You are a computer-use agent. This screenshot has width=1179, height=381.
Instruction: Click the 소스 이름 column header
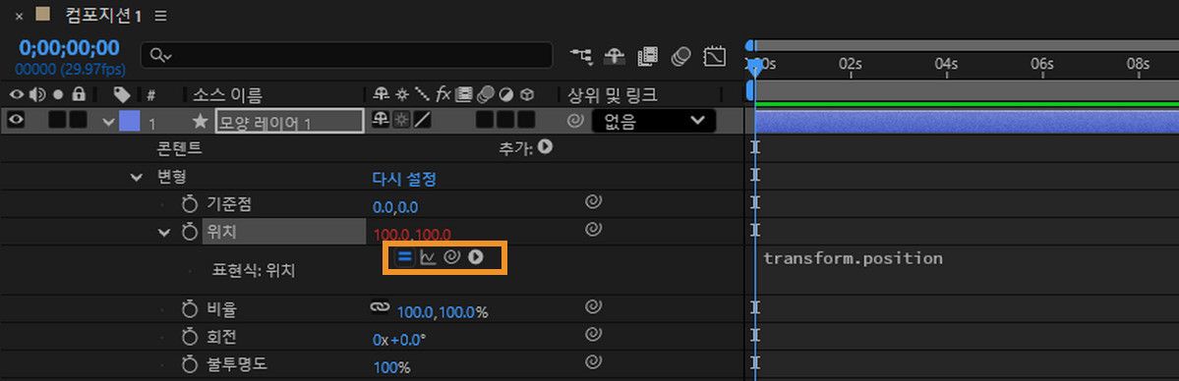228,94
